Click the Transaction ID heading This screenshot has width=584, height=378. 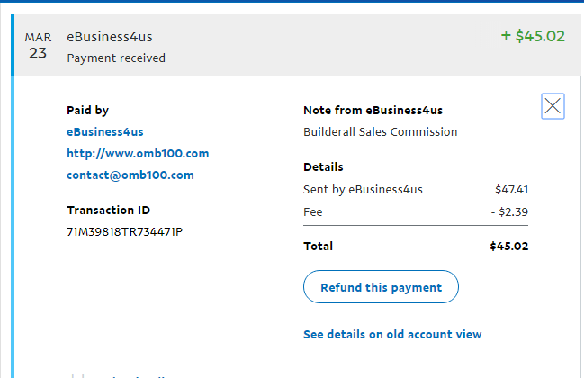tap(108, 210)
